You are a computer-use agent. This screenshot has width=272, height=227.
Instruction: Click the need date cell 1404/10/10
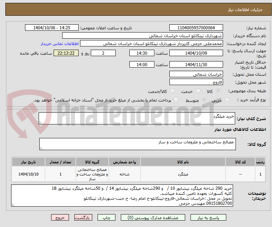click(29, 174)
